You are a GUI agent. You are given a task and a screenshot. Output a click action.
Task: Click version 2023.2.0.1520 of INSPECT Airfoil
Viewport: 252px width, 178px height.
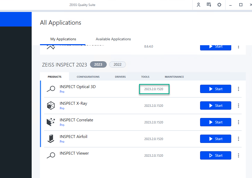point(154,139)
